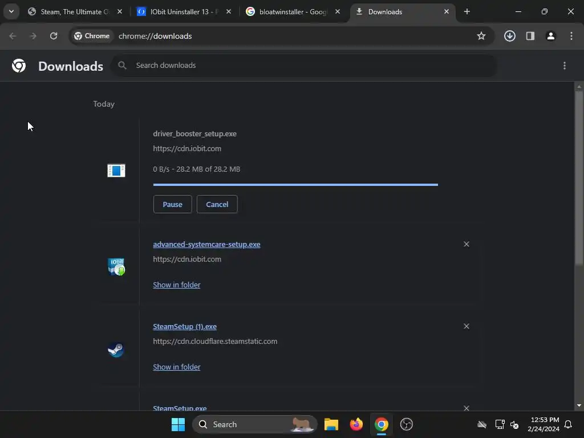
Task: Open the notifications bell
Action: click(x=569, y=424)
